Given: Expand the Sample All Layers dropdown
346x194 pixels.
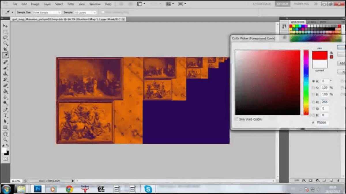Looking at the screenshot, I should [x=85, y=13].
